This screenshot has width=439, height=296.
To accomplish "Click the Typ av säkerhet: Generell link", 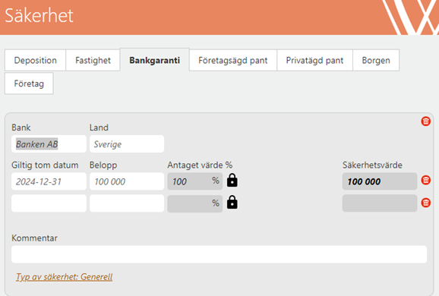I will tap(64, 277).
